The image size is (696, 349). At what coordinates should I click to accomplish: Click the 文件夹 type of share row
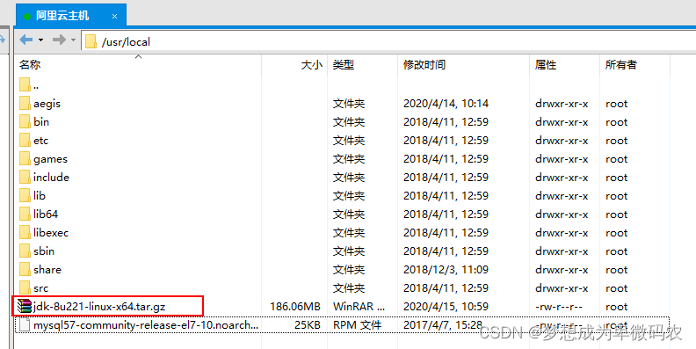click(x=349, y=270)
